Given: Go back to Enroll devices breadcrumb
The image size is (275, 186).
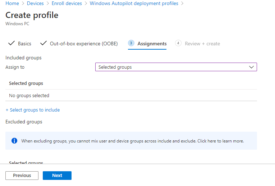Looking at the screenshot, I should [x=67, y=3].
